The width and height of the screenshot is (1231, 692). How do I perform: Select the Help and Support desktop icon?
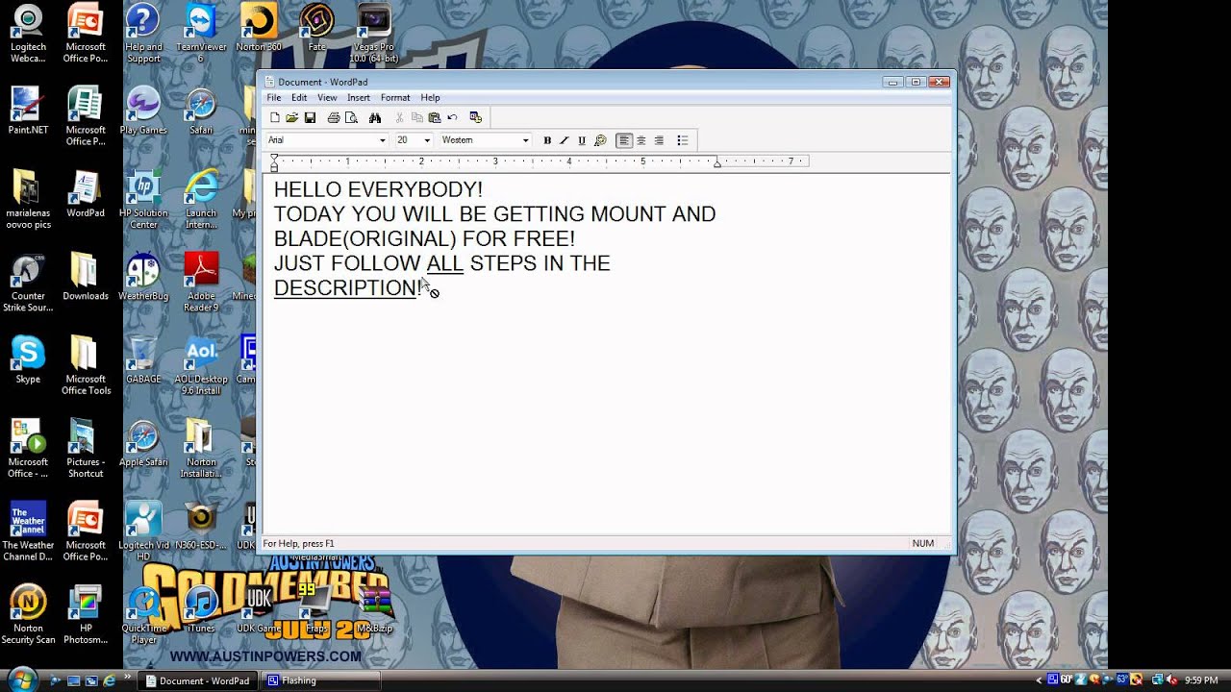(143, 34)
